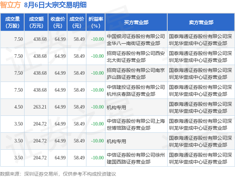Viewport: 235px width, 177px height.
Task: Click 机构专用 in the row above 徐州 buyer
Action: (116, 141)
